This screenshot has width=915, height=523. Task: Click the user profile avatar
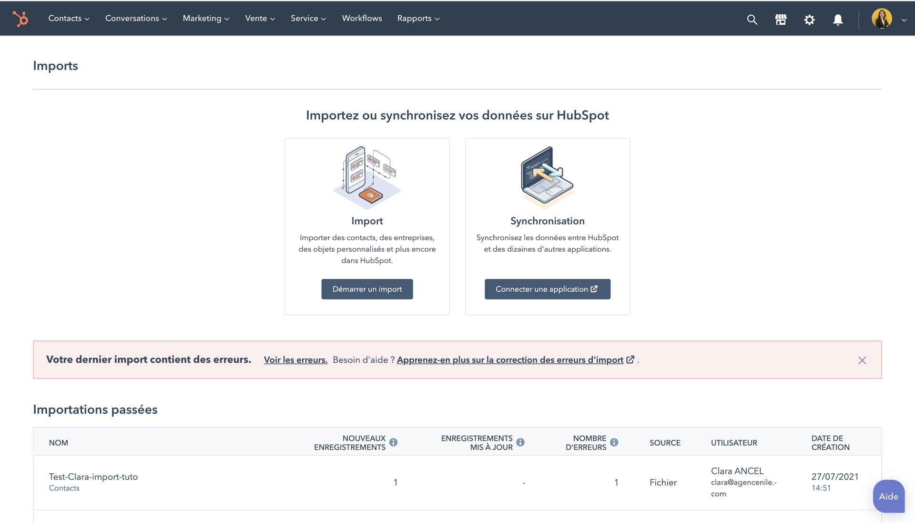pos(882,19)
